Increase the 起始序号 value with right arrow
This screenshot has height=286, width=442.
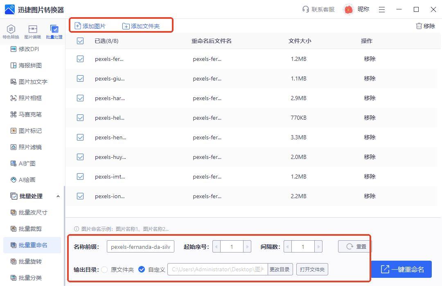[247, 247]
